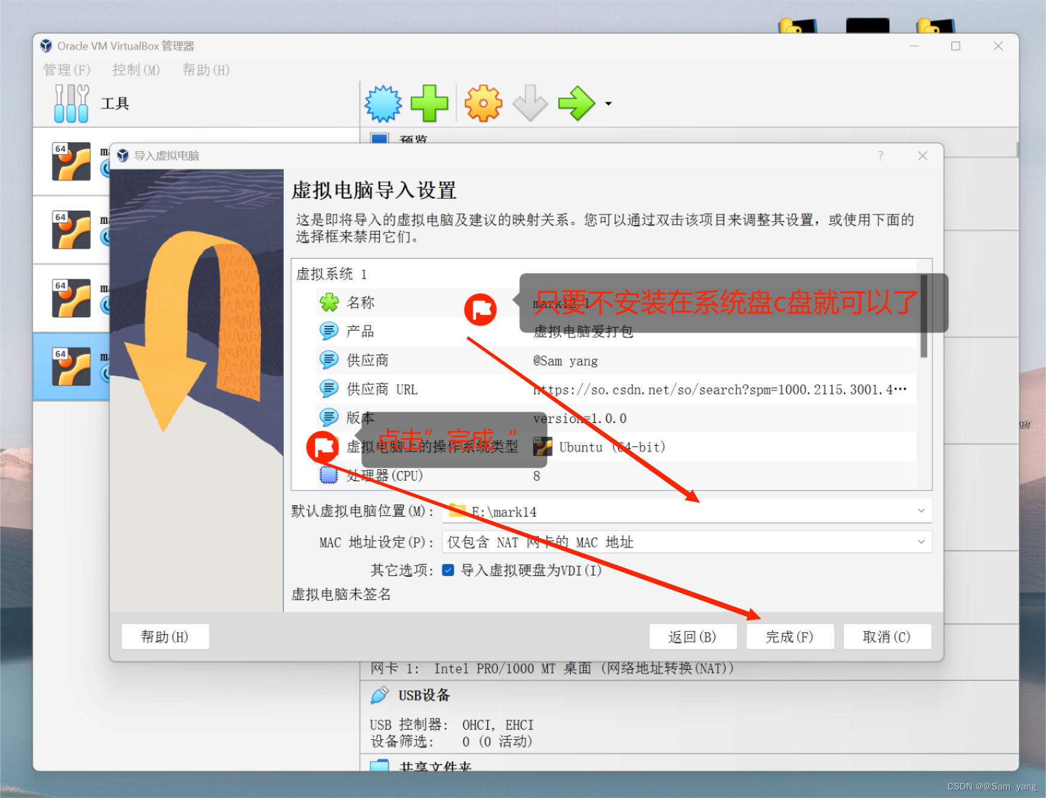The image size is (1046, 798).
Task: Click the desktop folder icon at top right
Action: (936, 26)
